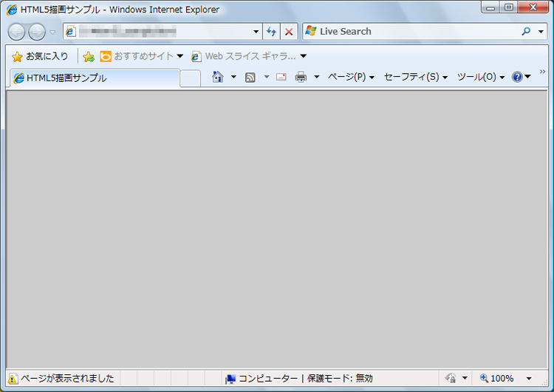554x392 pixels.
Task: Click the ページが表示されました status text
Action: [x=67, y=379]
